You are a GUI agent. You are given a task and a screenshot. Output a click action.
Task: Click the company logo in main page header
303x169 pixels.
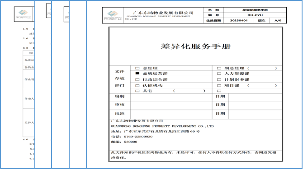pos(113,15)
